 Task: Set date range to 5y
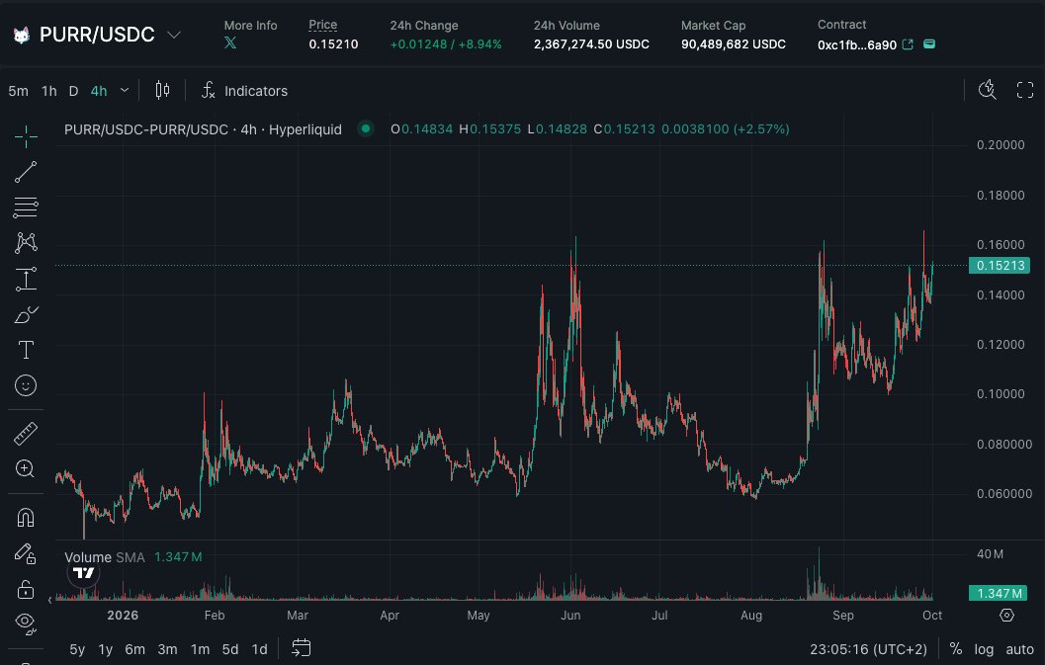[77, 649]
